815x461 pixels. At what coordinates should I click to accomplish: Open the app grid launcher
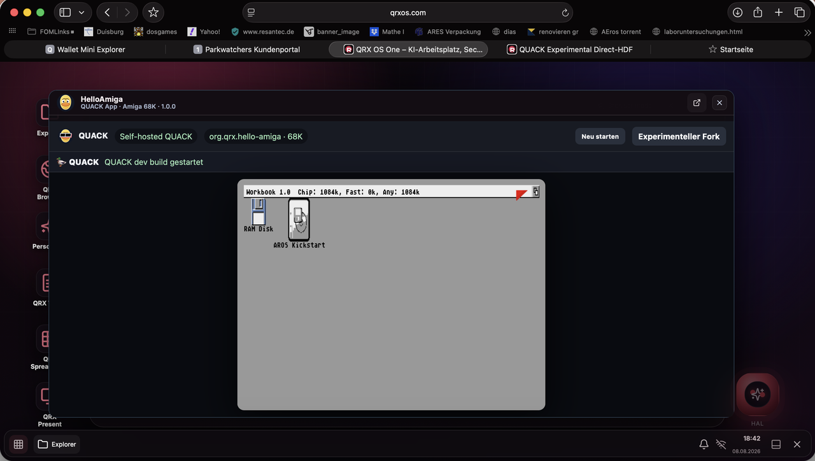coord(18,444)
